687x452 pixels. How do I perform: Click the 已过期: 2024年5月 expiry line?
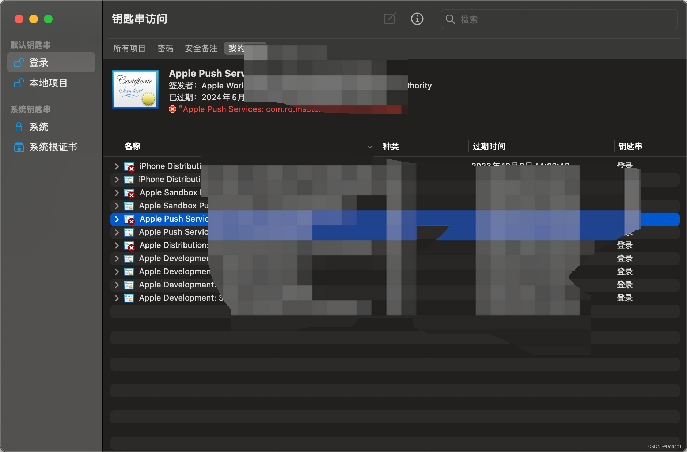(206, 97)
